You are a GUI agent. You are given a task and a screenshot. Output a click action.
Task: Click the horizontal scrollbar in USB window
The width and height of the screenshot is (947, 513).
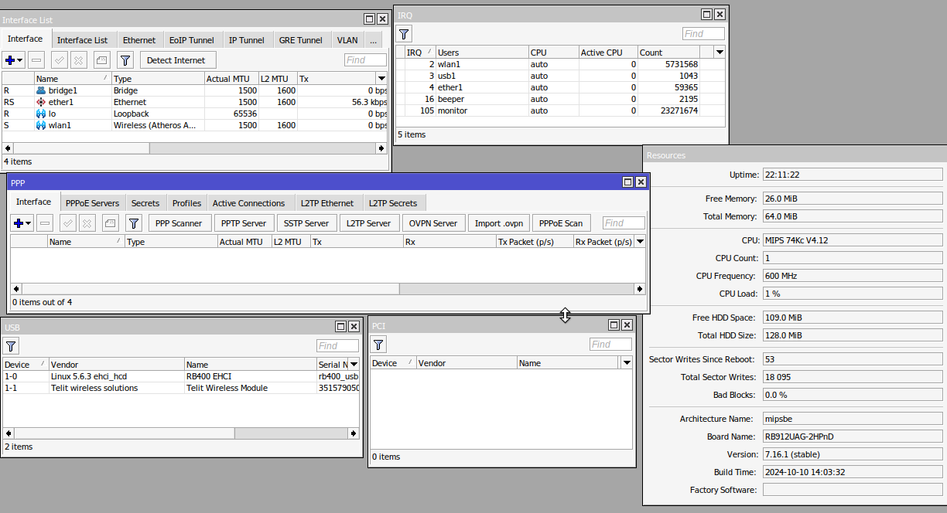[x=182, y=433]
